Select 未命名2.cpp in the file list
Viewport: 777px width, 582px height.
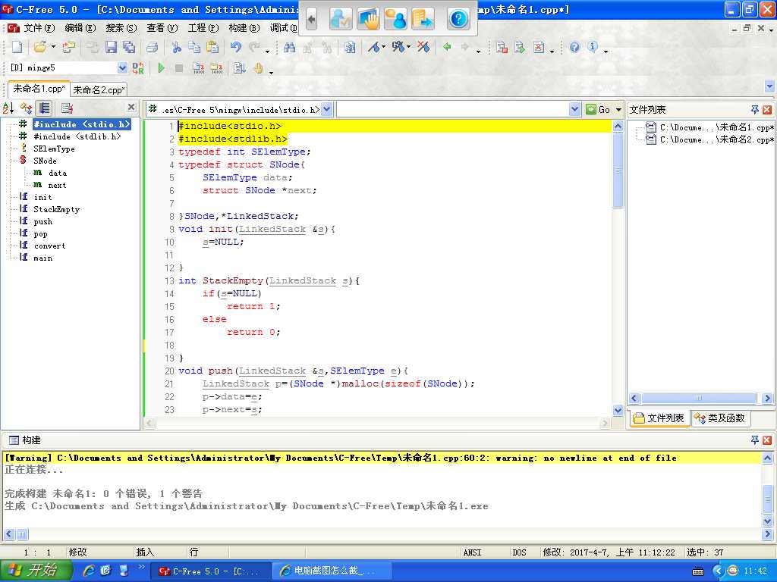[x=716, y=139]
